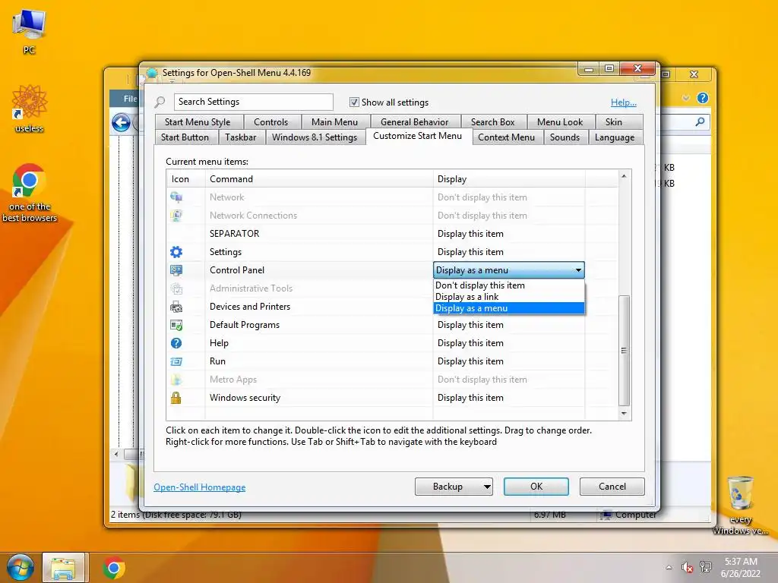This screenshot has height=583, width=778.
Task: Click the Explorer File menu tab
Action: tap(129, 99)
